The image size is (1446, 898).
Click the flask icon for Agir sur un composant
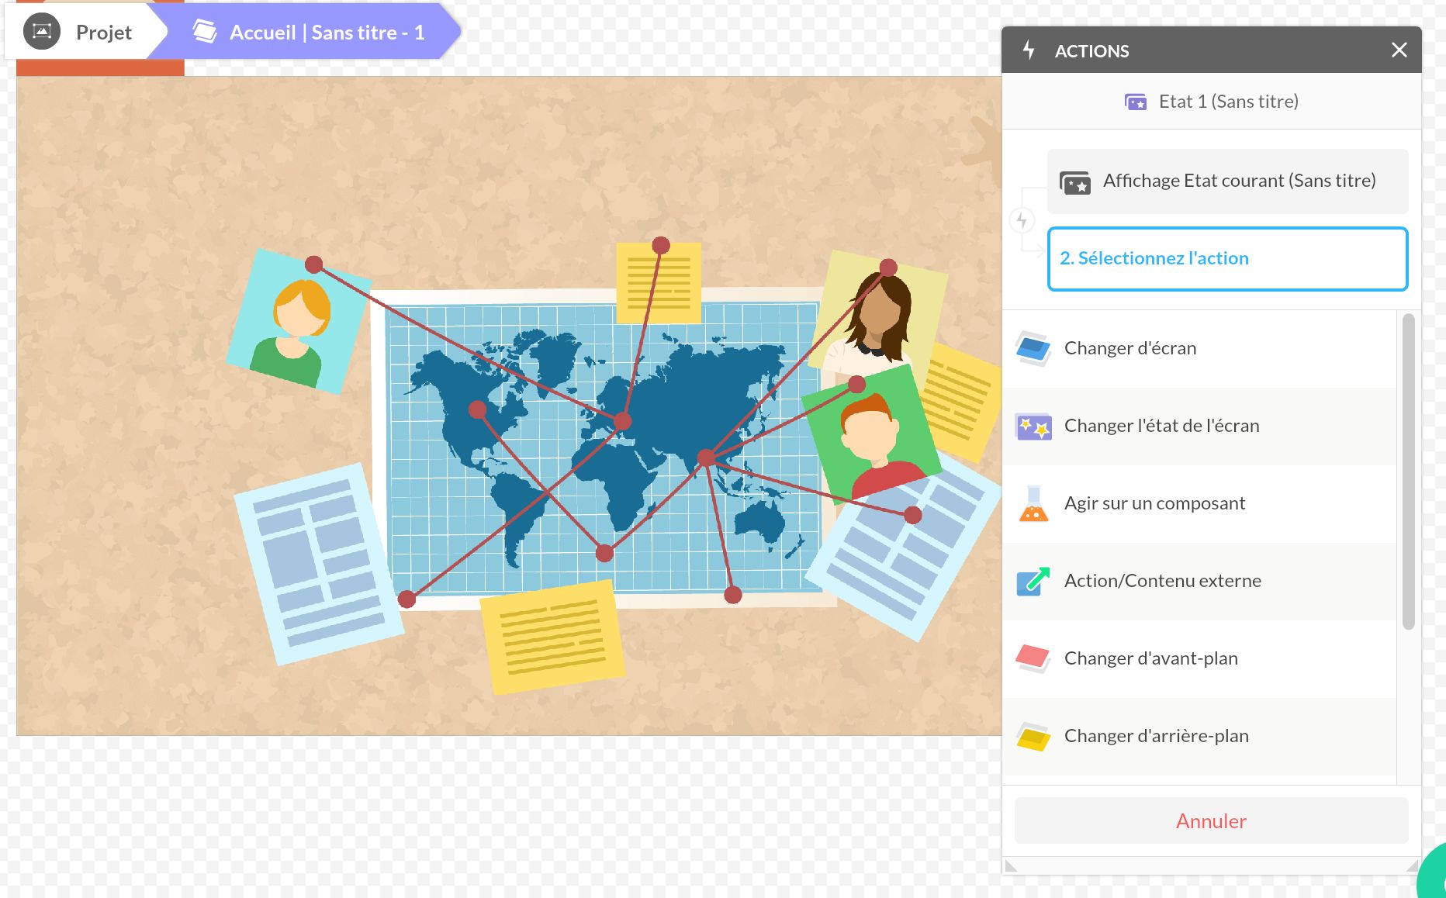[1033, 504]
